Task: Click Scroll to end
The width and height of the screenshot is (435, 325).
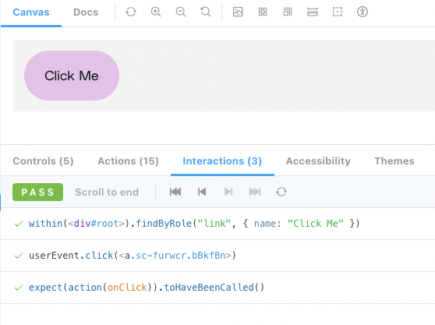Action: [107, 192]
